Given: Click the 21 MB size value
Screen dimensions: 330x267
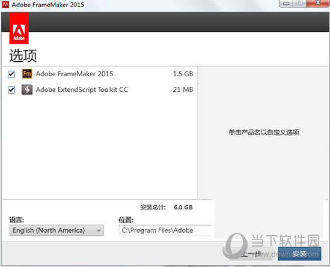Looking at the screenshot, I should pos(183,90).
